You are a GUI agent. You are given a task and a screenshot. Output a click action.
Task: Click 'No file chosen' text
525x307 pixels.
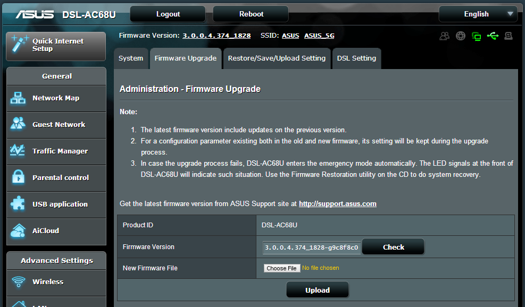tap(320, 268)
